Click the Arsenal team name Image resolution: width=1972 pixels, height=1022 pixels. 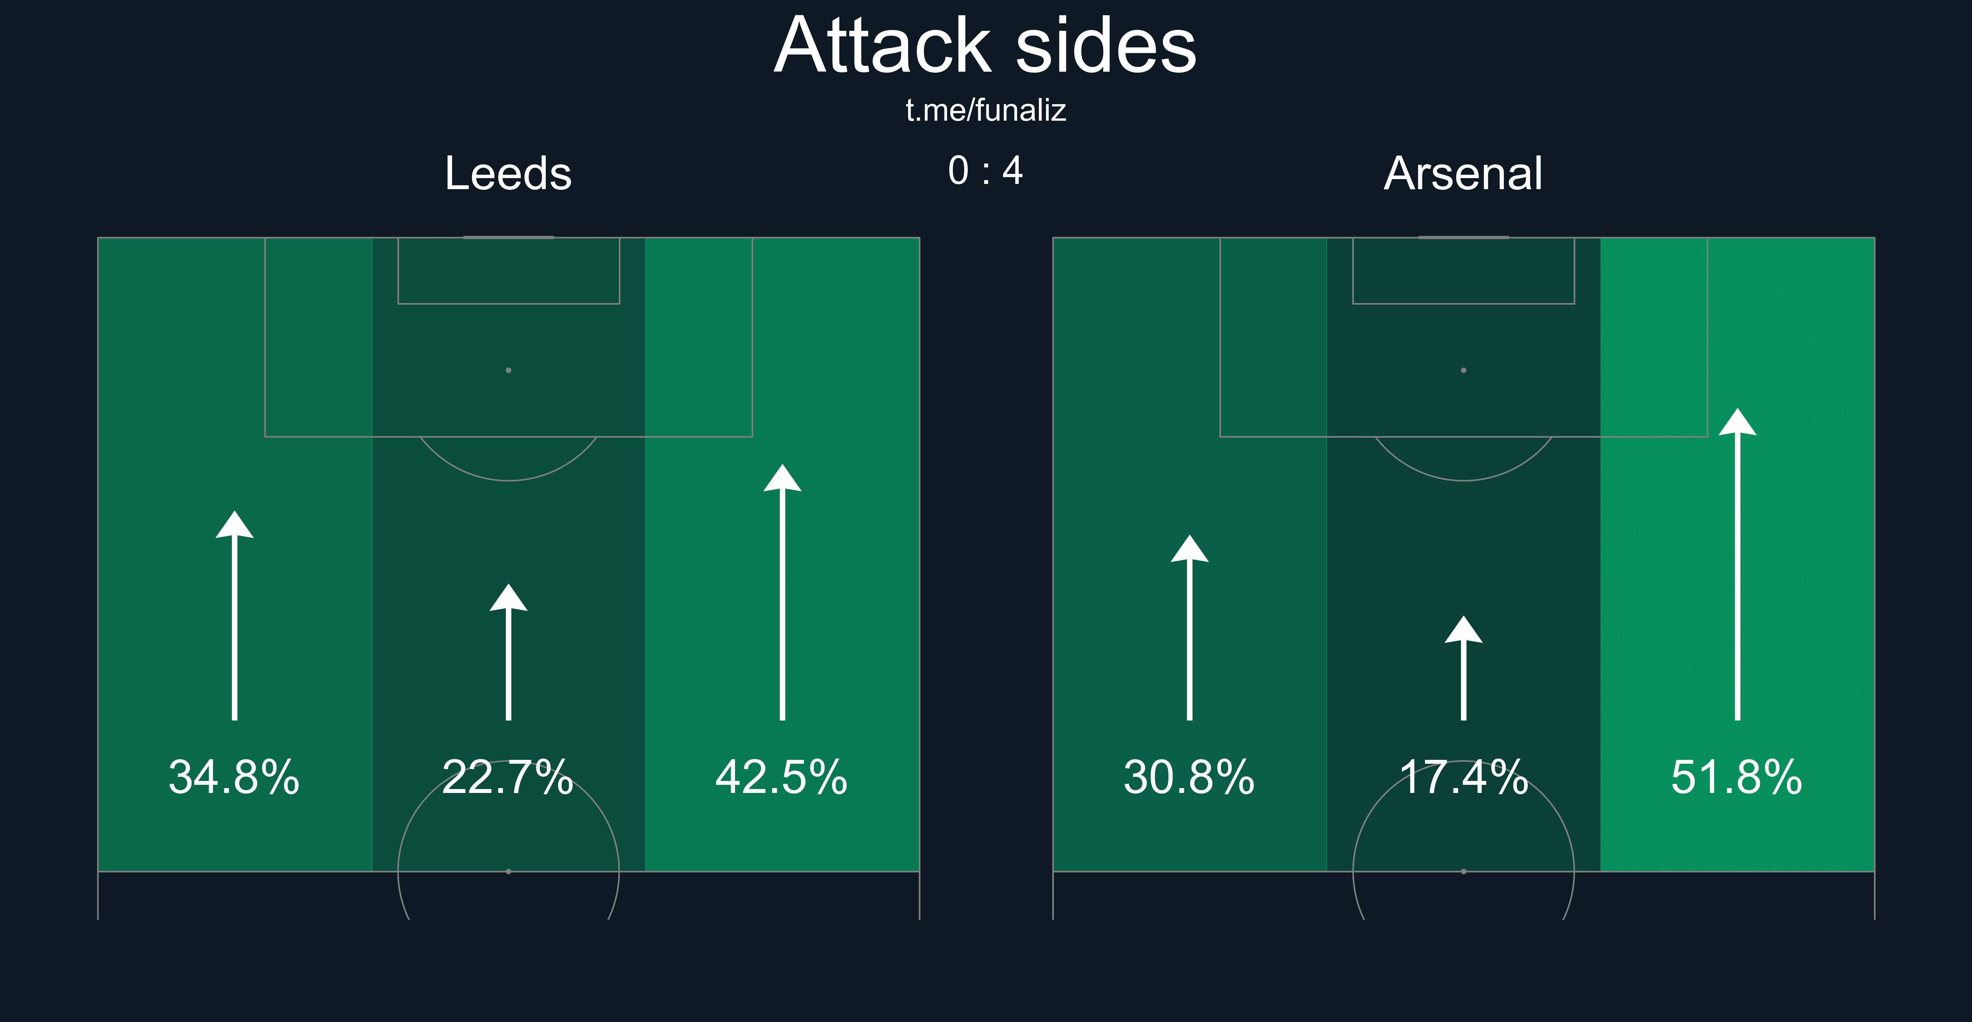1463,174
